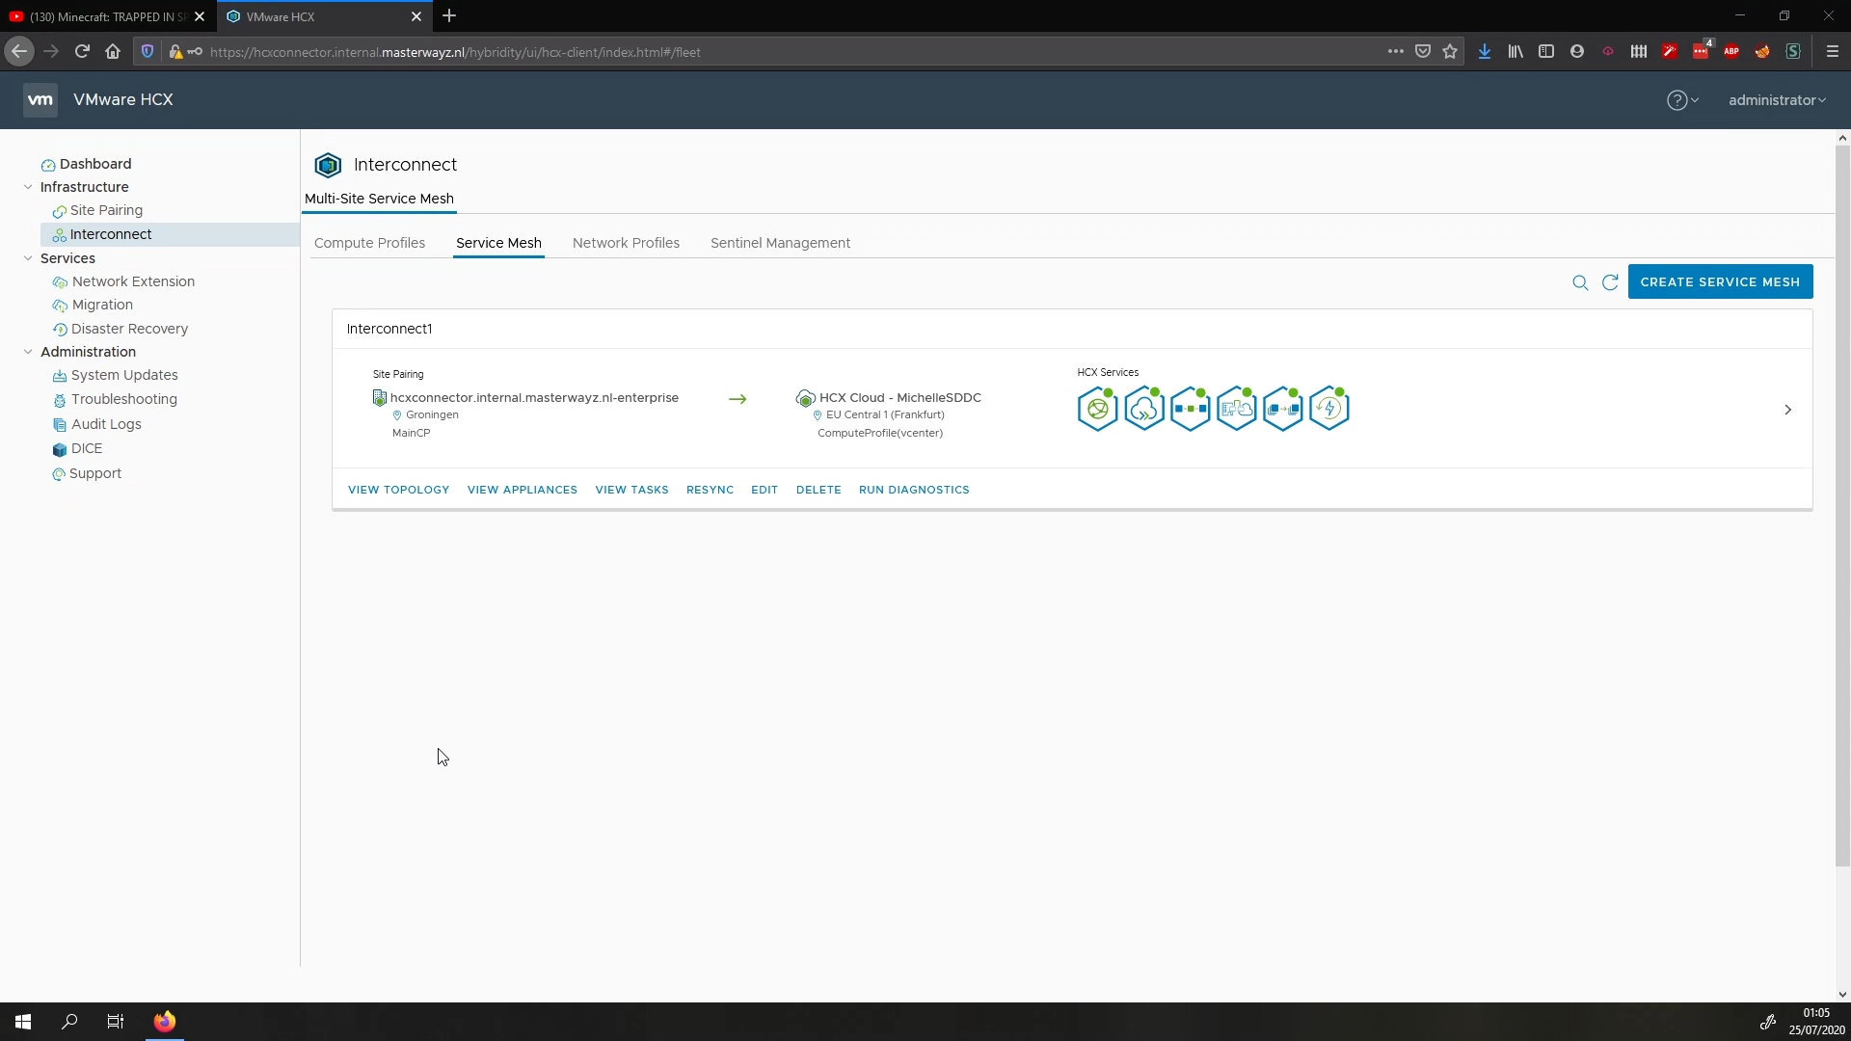
Task: Click View Tasks link
Action: click(631, 490)
